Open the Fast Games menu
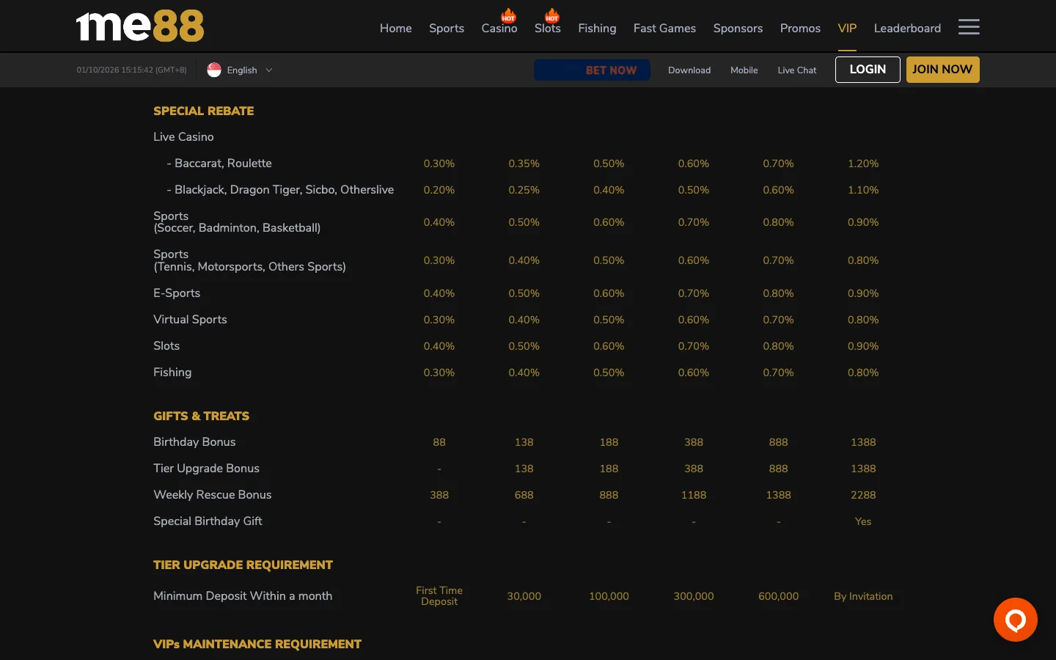Screen dimensions: 1056x660 click(x=664, y=28)
